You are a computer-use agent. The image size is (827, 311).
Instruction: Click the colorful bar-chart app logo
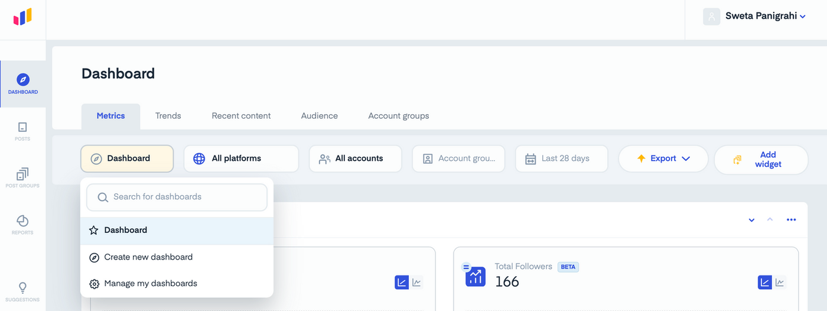point(22,17)
